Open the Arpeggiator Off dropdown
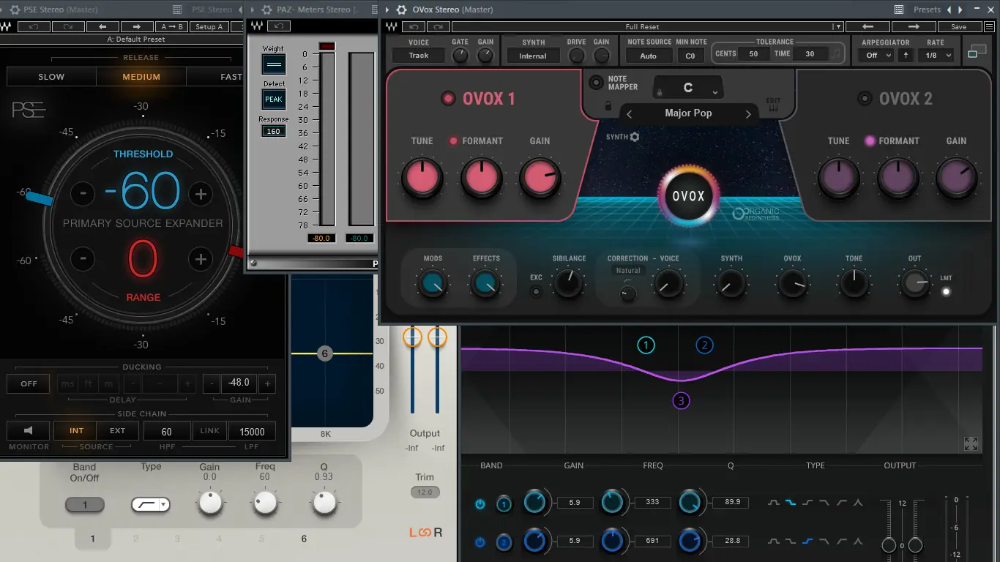1000x562 pixels. point(876,55)
